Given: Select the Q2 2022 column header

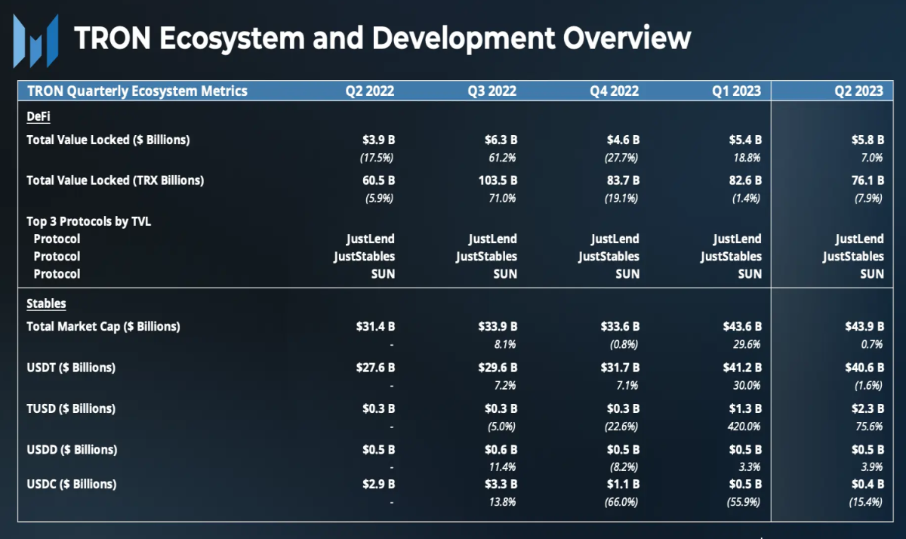Looking at the screenshot, I should click(370, 91).
